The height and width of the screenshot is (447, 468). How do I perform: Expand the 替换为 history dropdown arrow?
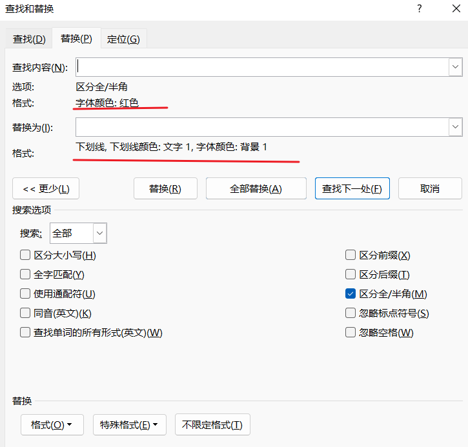pos(456,127)
